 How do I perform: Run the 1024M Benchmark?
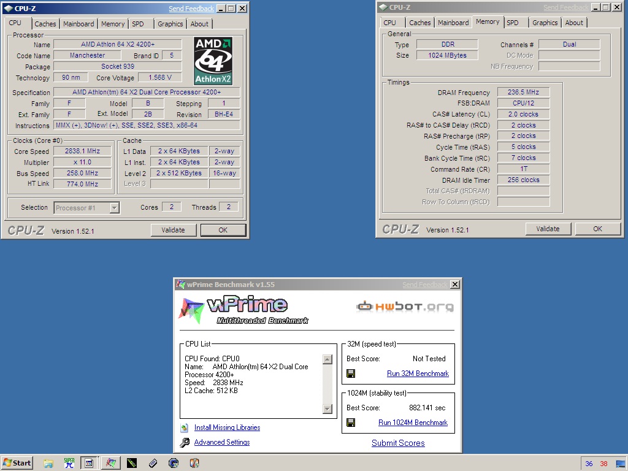point(413,423)
